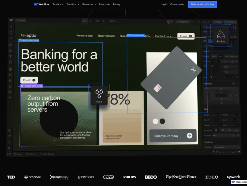Open the Components cube icon
Viewport: 247px width, 186px height.
coord(11,45)
